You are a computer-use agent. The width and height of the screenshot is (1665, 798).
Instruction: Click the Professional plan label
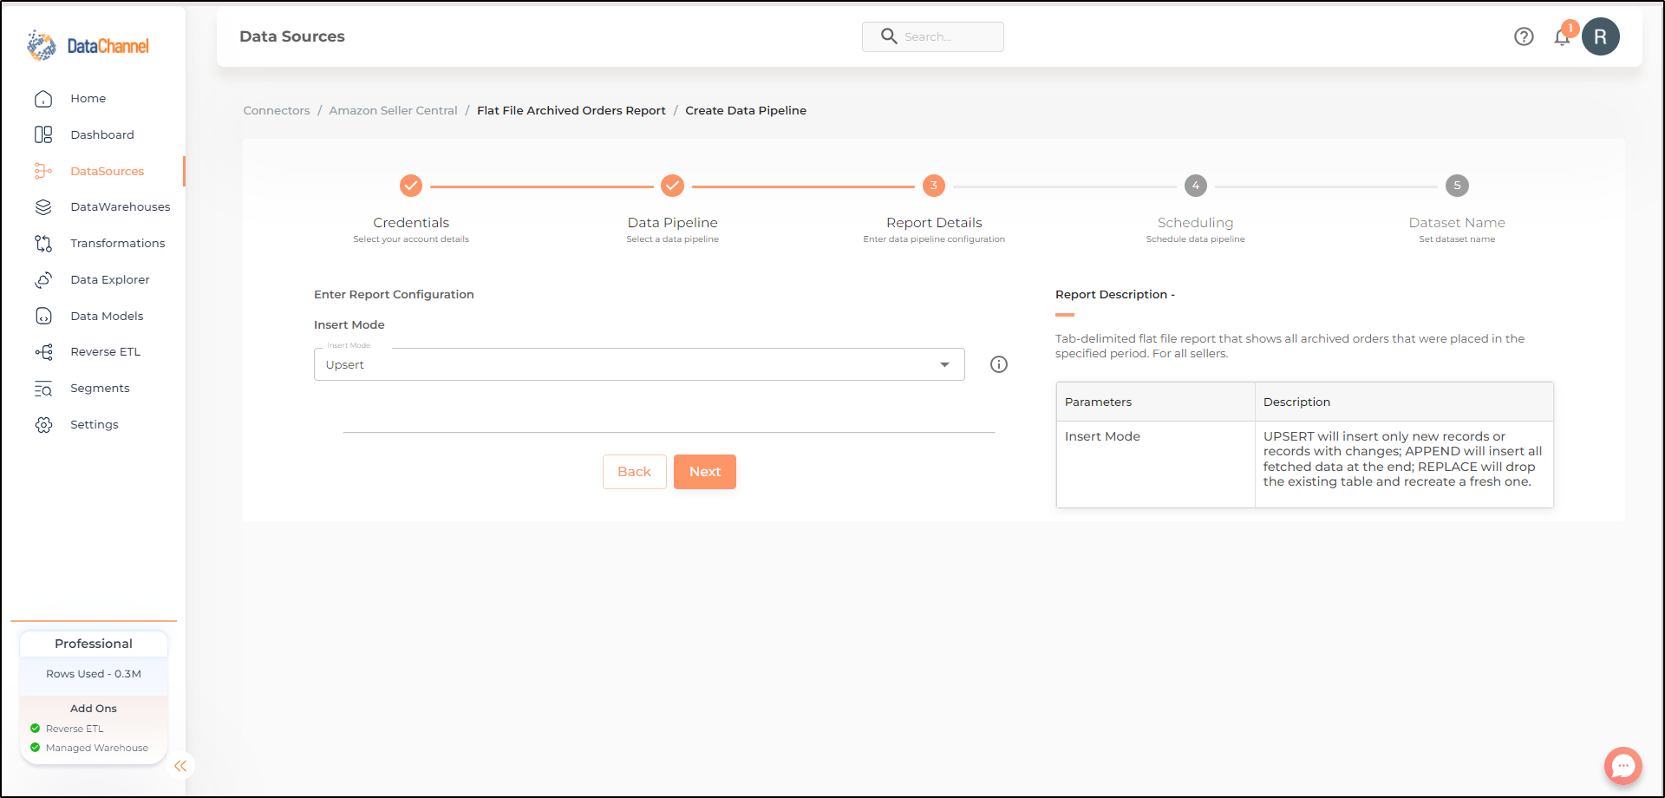pos(94,644)
